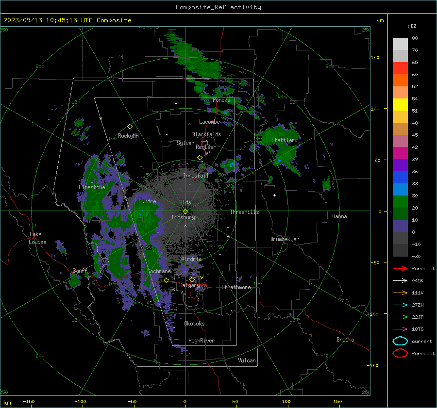This screenshot has width=437, height=408.
Task: Click the Sundre town label
Action: pos(147,201)
